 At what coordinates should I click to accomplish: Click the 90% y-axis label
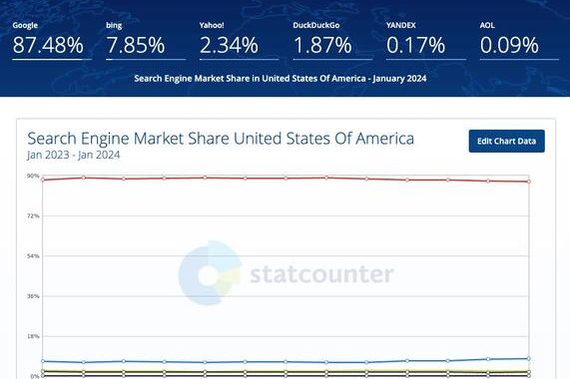tap(33, 176)
